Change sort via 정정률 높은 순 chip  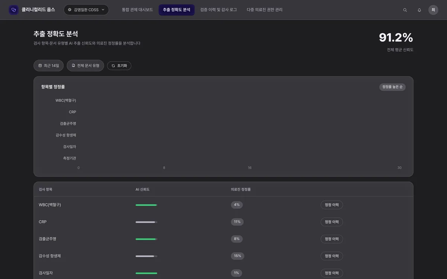(392, 87)
